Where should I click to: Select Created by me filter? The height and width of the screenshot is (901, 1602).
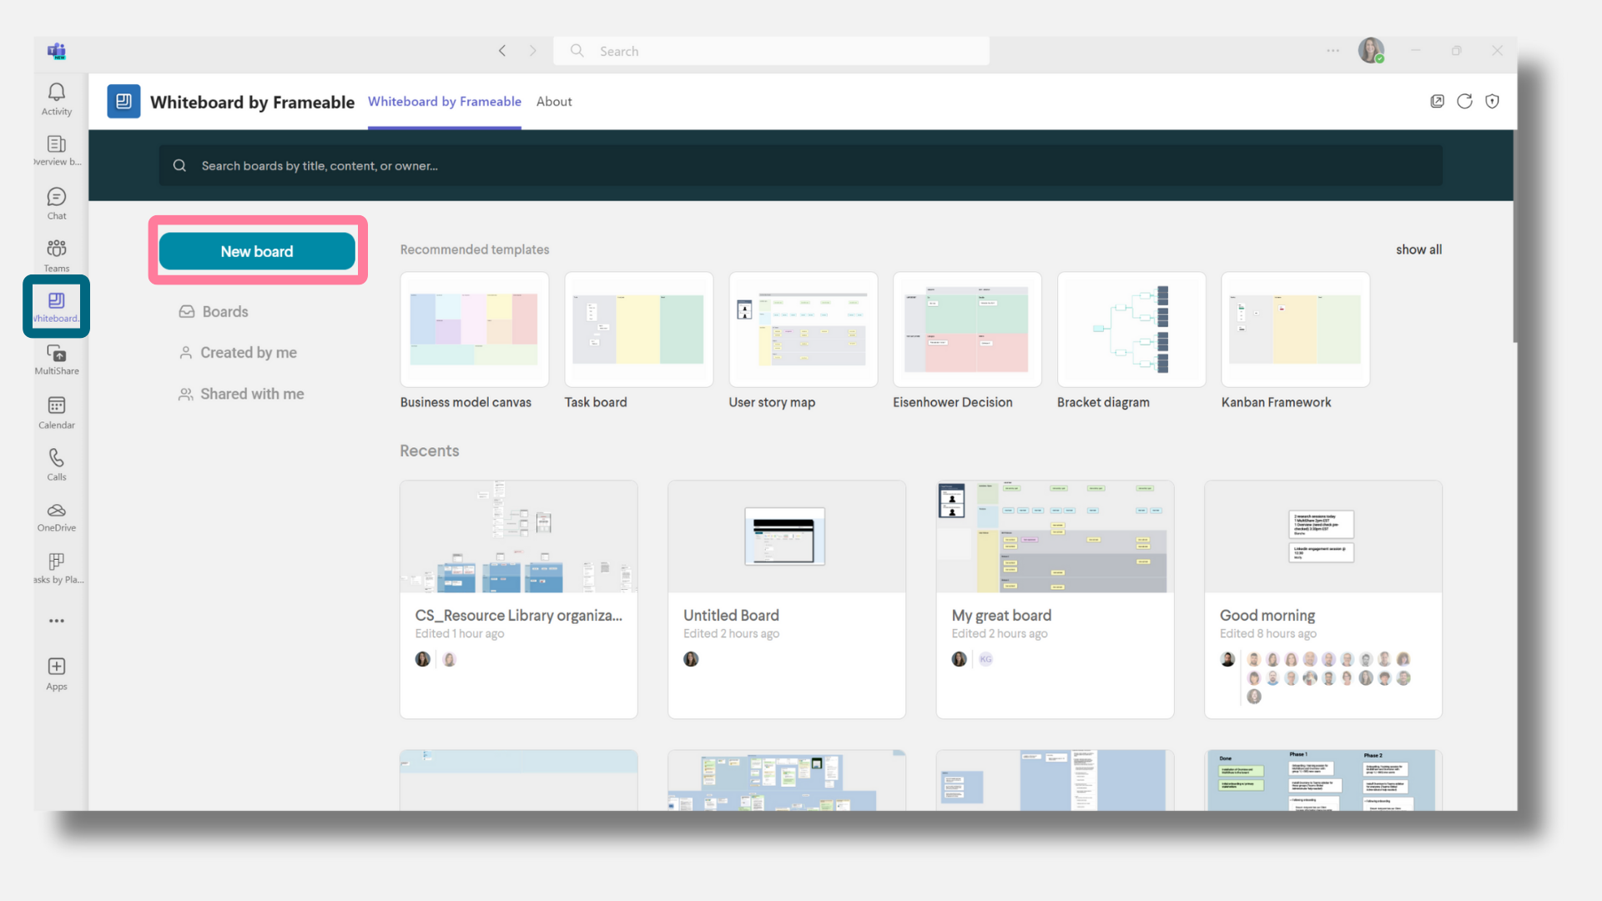[238, 352]
